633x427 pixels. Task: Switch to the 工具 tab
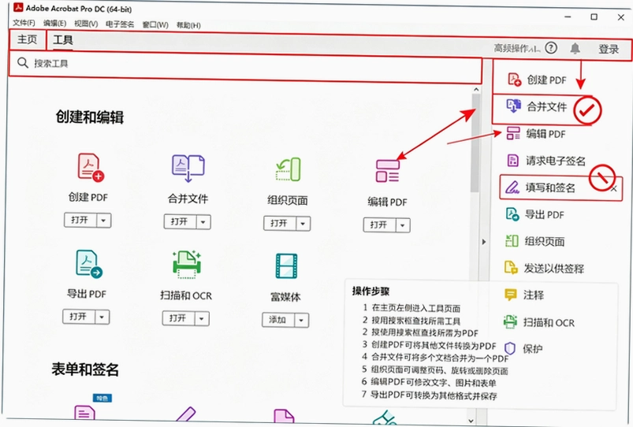63,40
